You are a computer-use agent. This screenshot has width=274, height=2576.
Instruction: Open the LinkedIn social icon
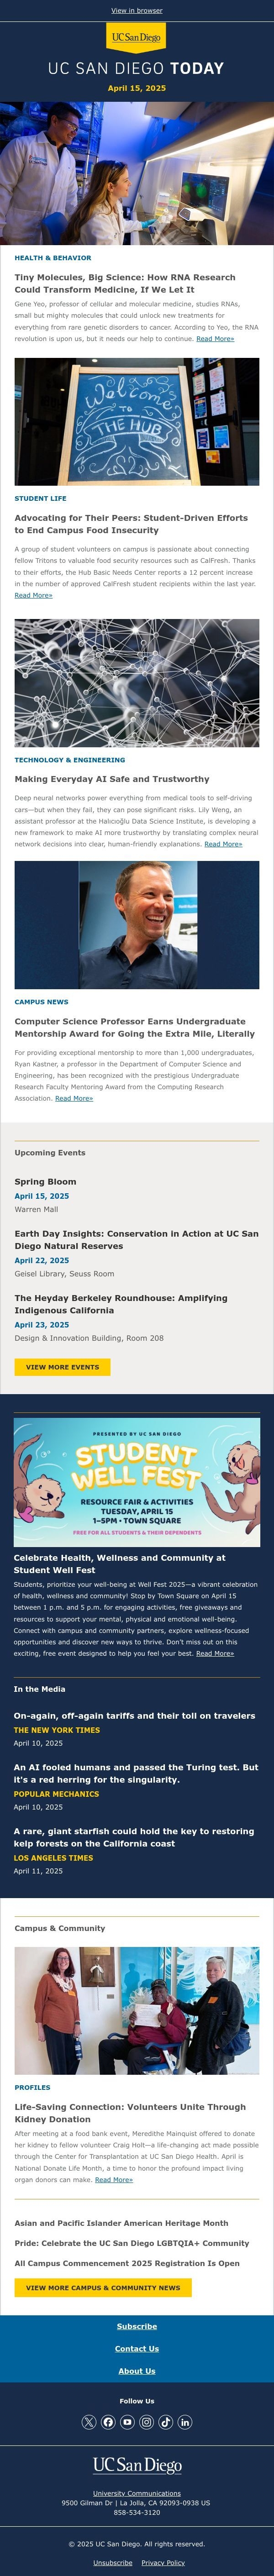click(x=184, y=2422)
